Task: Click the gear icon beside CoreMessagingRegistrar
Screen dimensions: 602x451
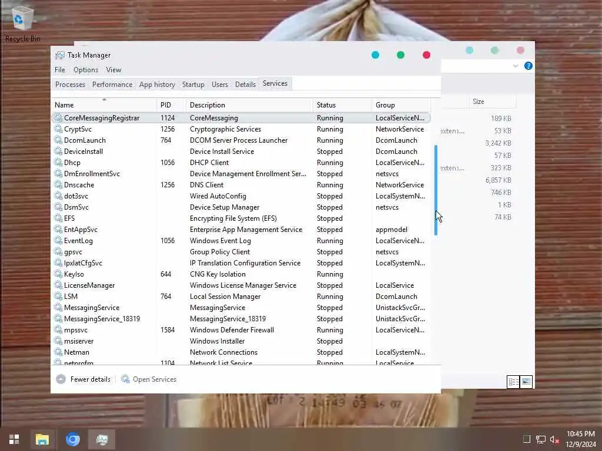Action: pos(58,117)
